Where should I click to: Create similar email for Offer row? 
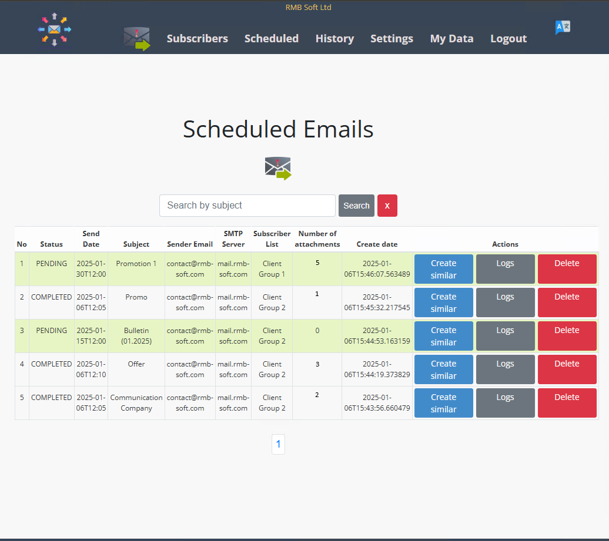click(444, 369)
